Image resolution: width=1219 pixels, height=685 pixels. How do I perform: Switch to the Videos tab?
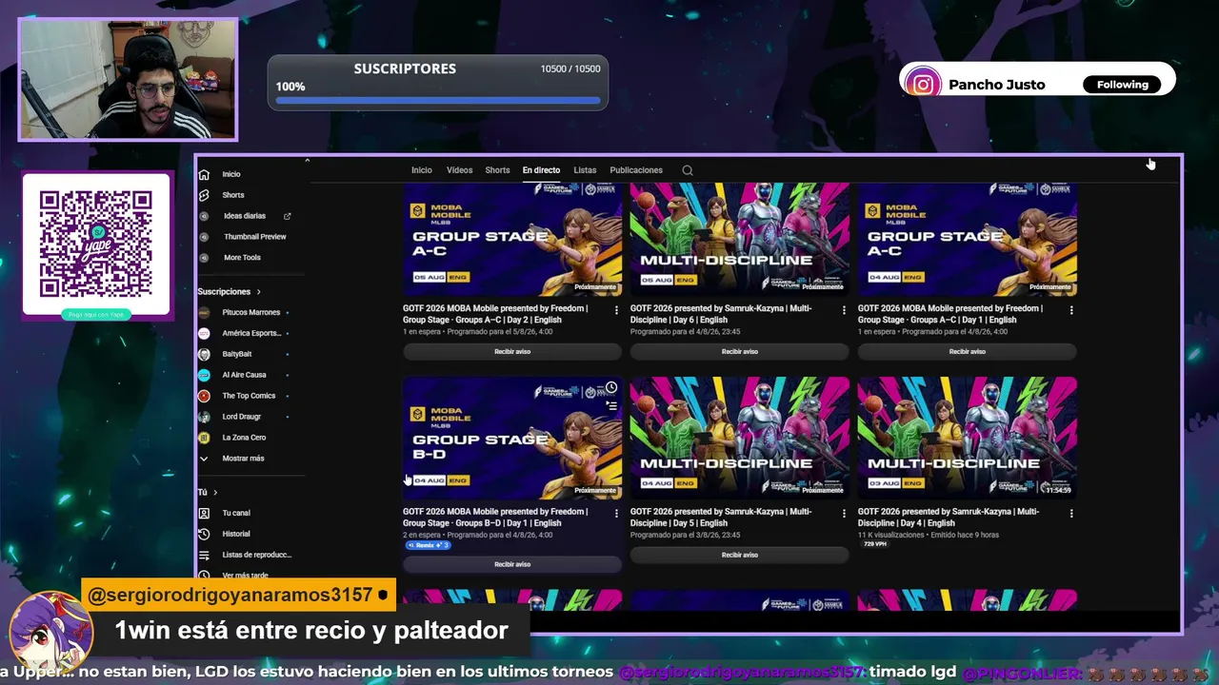[x=459, y=170]
